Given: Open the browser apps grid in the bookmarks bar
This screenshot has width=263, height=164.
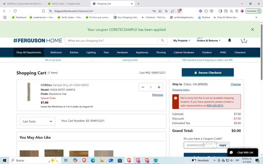Looking at the screenshot, I should tap(5, 17).
